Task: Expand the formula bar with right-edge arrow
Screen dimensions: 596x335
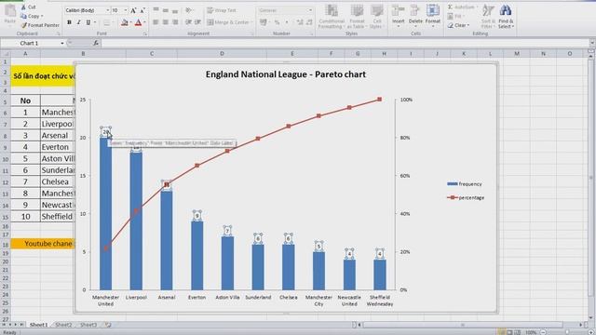Action: 592,44
